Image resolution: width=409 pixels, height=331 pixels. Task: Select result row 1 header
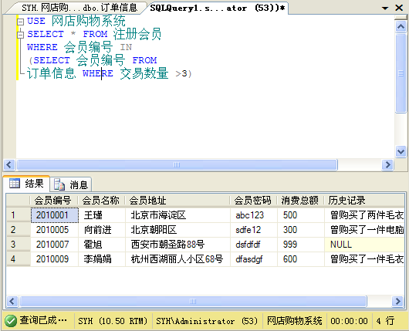[19, 215]
